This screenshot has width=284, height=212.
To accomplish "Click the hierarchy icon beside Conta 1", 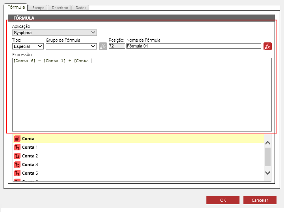I will coord(17,147).
